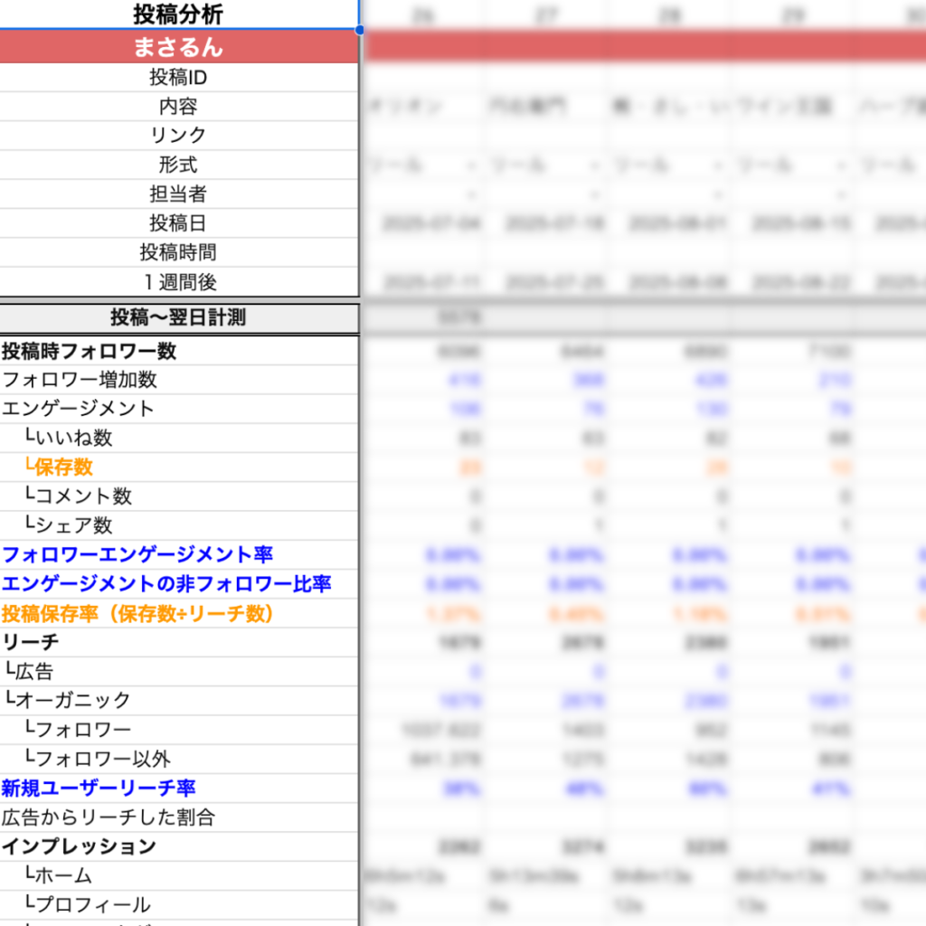The image size is (926, 926).
Task: Select the 投稿〜翌日計測 section header
Action: click(178, 317)
